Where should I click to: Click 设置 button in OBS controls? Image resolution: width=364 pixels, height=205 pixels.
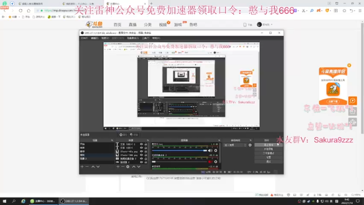point(268,157)
